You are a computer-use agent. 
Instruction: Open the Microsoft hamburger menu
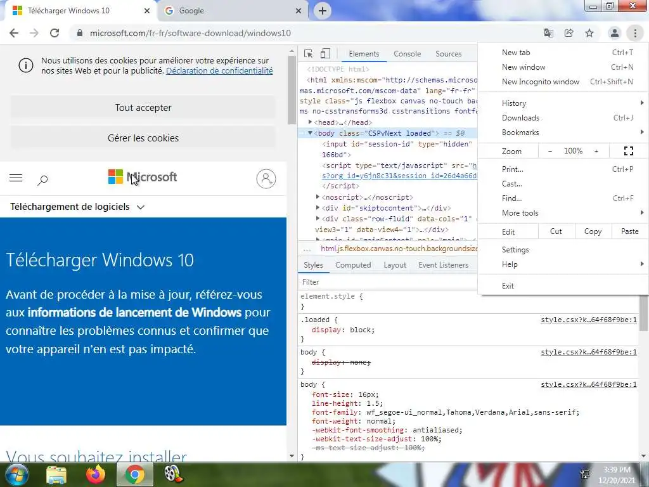coord(16,178)
